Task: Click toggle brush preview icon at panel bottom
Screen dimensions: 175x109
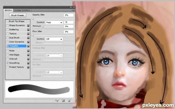Action: pyautogui.click(x=57, y=101)
